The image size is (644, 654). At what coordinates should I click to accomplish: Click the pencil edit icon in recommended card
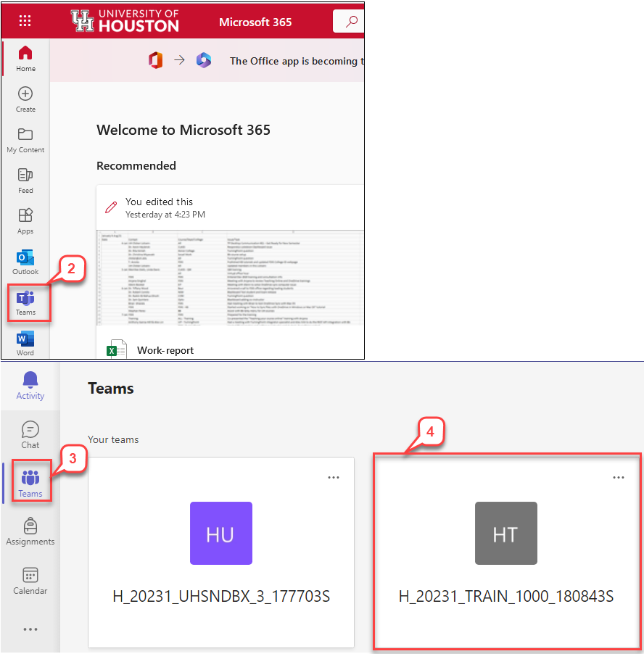(x=111, y=207)
